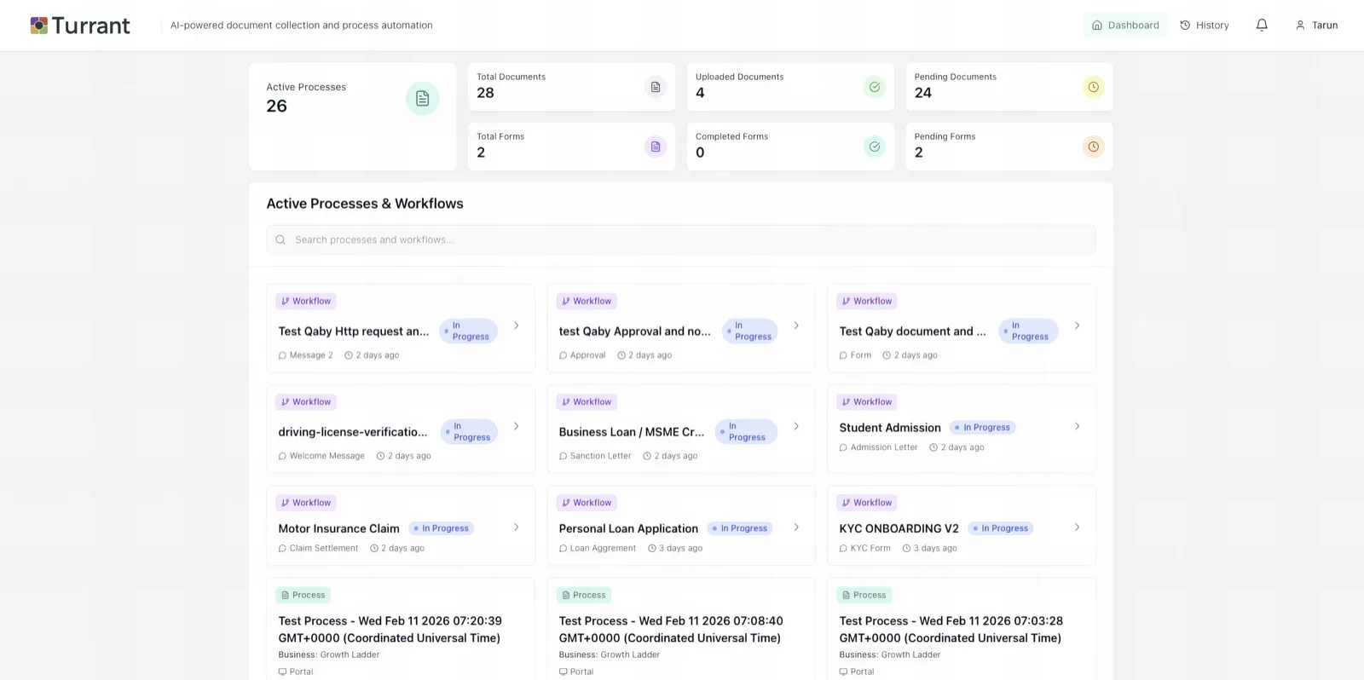
Task: Open Test Process 07:08:40 card title
Action: [670, 630]
